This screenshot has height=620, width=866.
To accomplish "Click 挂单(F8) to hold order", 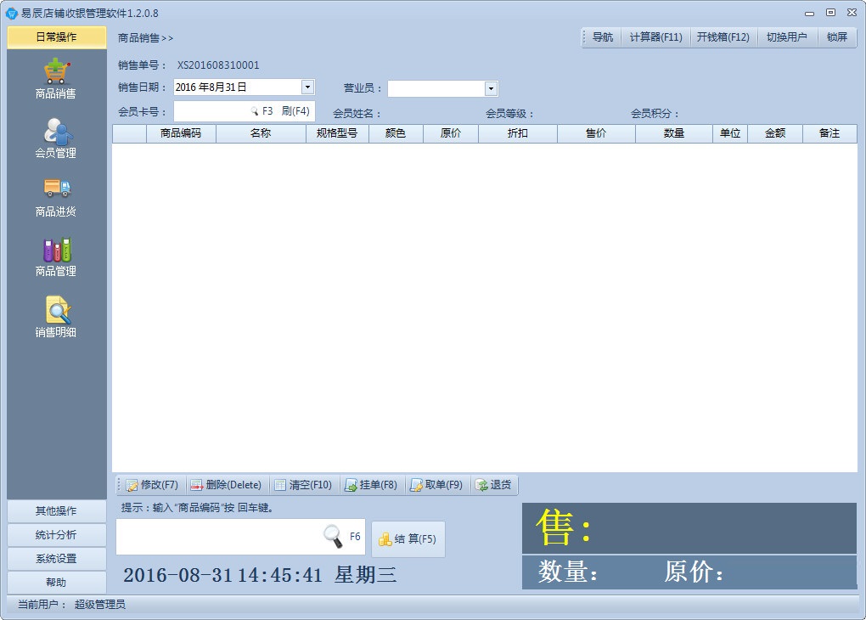I will tap(371, 485).
